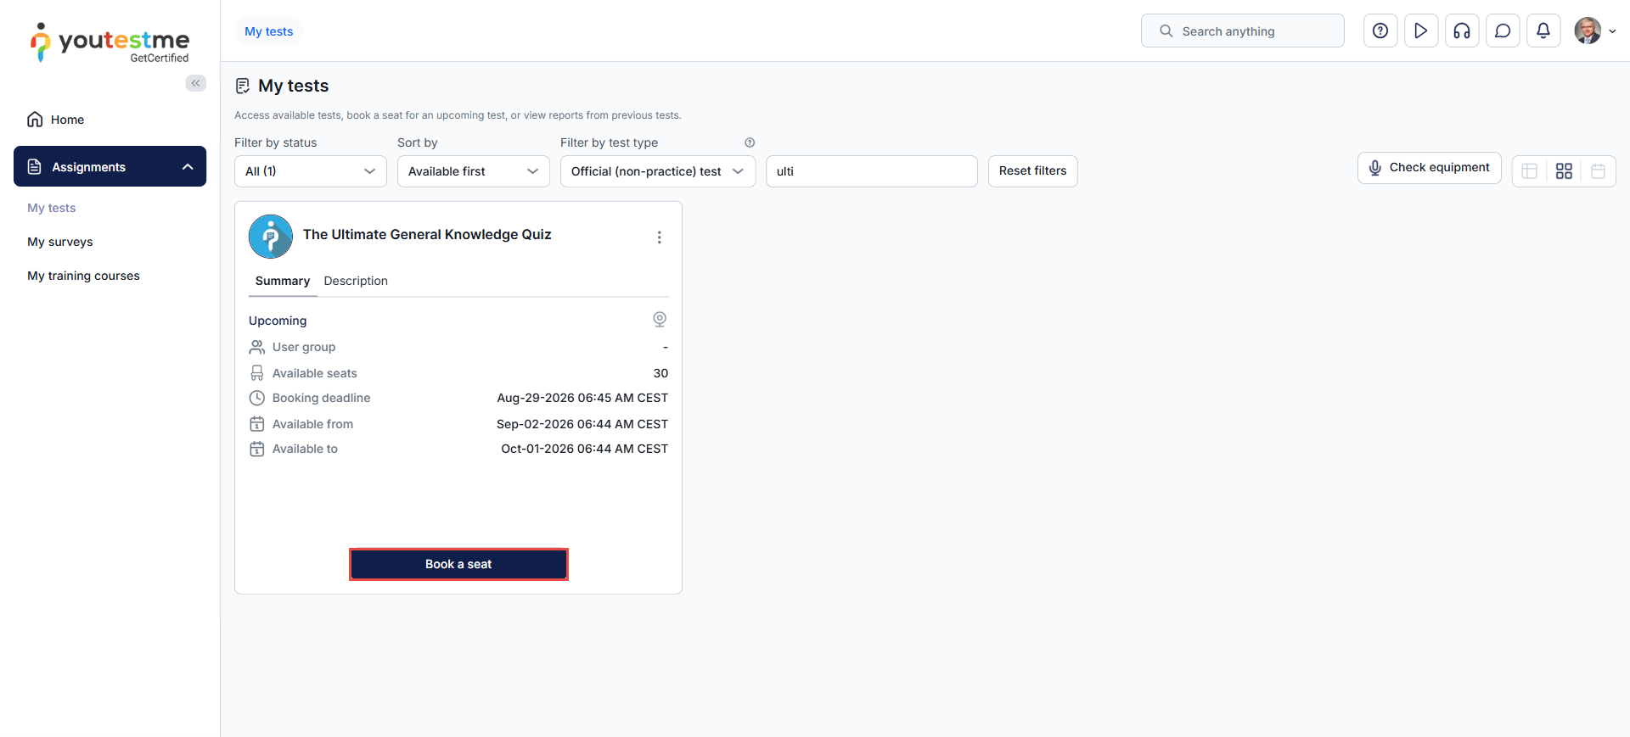The image size is (1630, 737).
Task: Open My surveys in the sidebar
Action: point(60,242)
